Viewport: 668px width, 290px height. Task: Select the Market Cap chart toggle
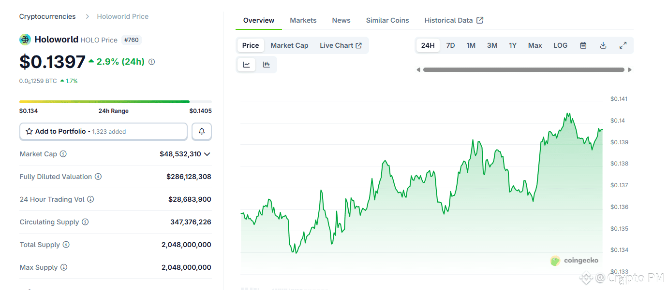289,45
